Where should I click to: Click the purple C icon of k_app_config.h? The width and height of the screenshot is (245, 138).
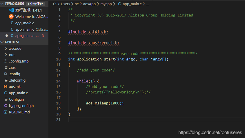[x=6, y=106]
